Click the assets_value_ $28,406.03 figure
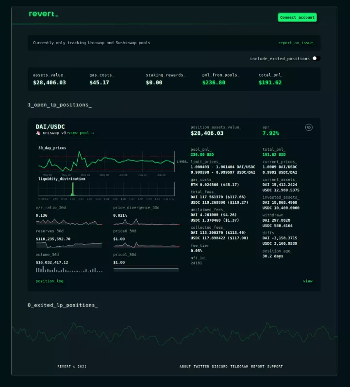350x387 pixels. [x=50, y=82]
